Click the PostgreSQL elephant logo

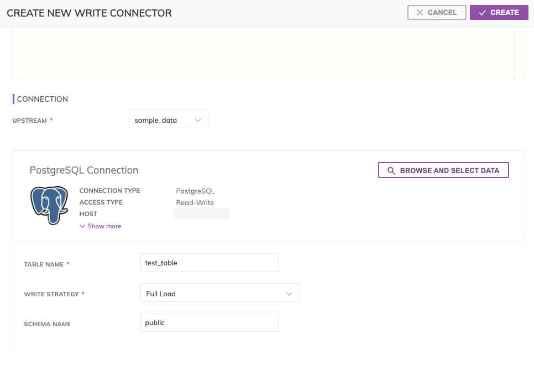[x=49, y=205]
